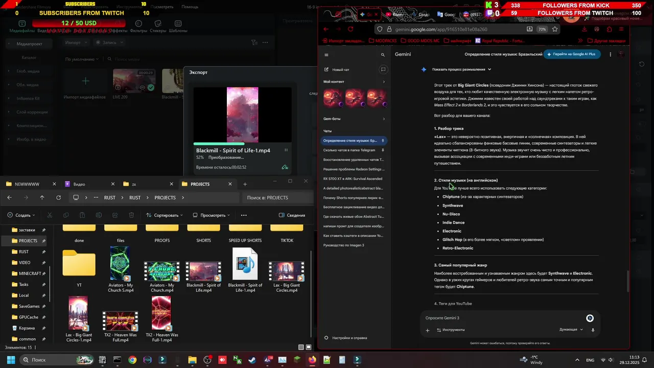Toggle the Сведения details pane
The width and height of the screenshot is (654, 368).
(x=292, y=215)
